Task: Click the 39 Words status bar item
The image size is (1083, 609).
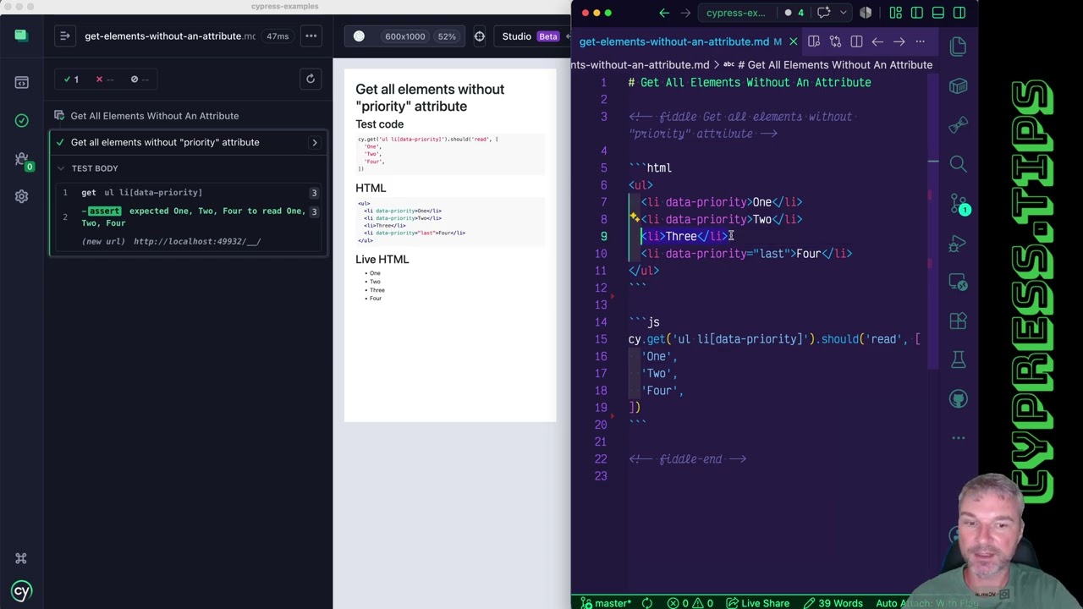Action: click(x=832, y=603)
